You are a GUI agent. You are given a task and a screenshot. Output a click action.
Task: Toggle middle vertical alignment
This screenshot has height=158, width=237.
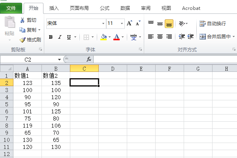pos(160,24)
